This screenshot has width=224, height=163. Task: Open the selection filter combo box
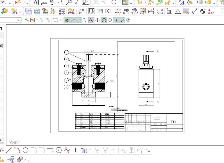coord(10,20)
